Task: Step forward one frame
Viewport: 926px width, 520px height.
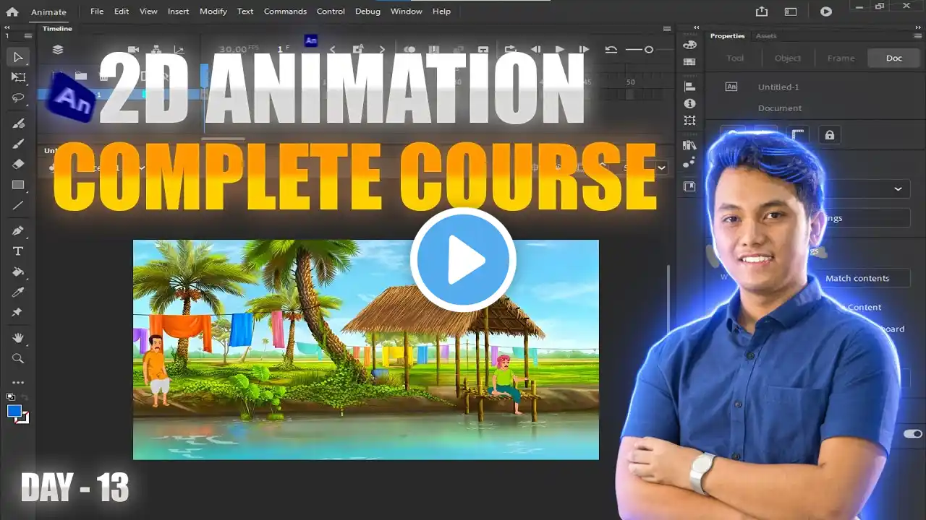Action: coord(583,50)
